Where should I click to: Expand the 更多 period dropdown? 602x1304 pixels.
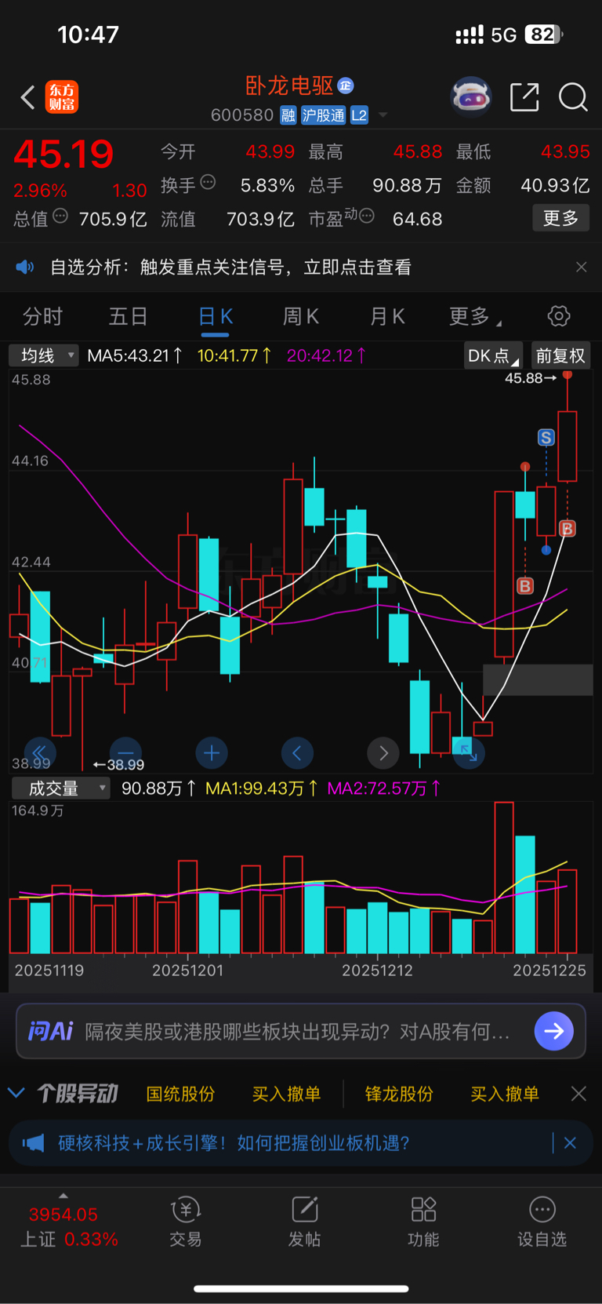[475, 316]
